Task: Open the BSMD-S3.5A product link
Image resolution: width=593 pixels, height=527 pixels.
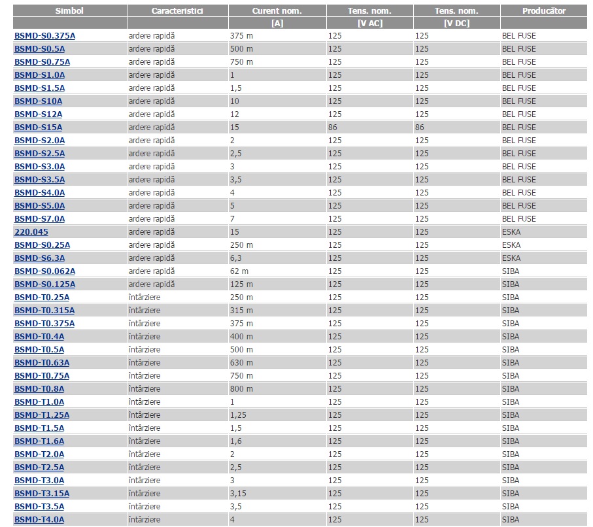Action: pyautogui.click(x=39, y=179)
